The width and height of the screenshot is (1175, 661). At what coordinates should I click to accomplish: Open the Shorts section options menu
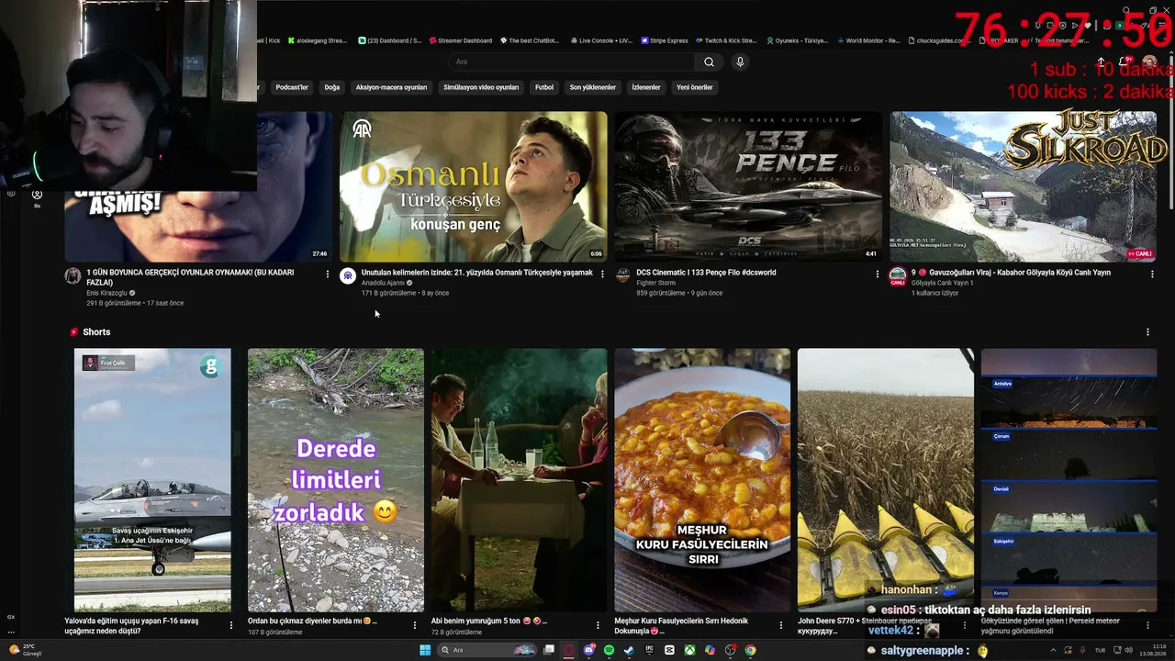(x=1147, y=332)
